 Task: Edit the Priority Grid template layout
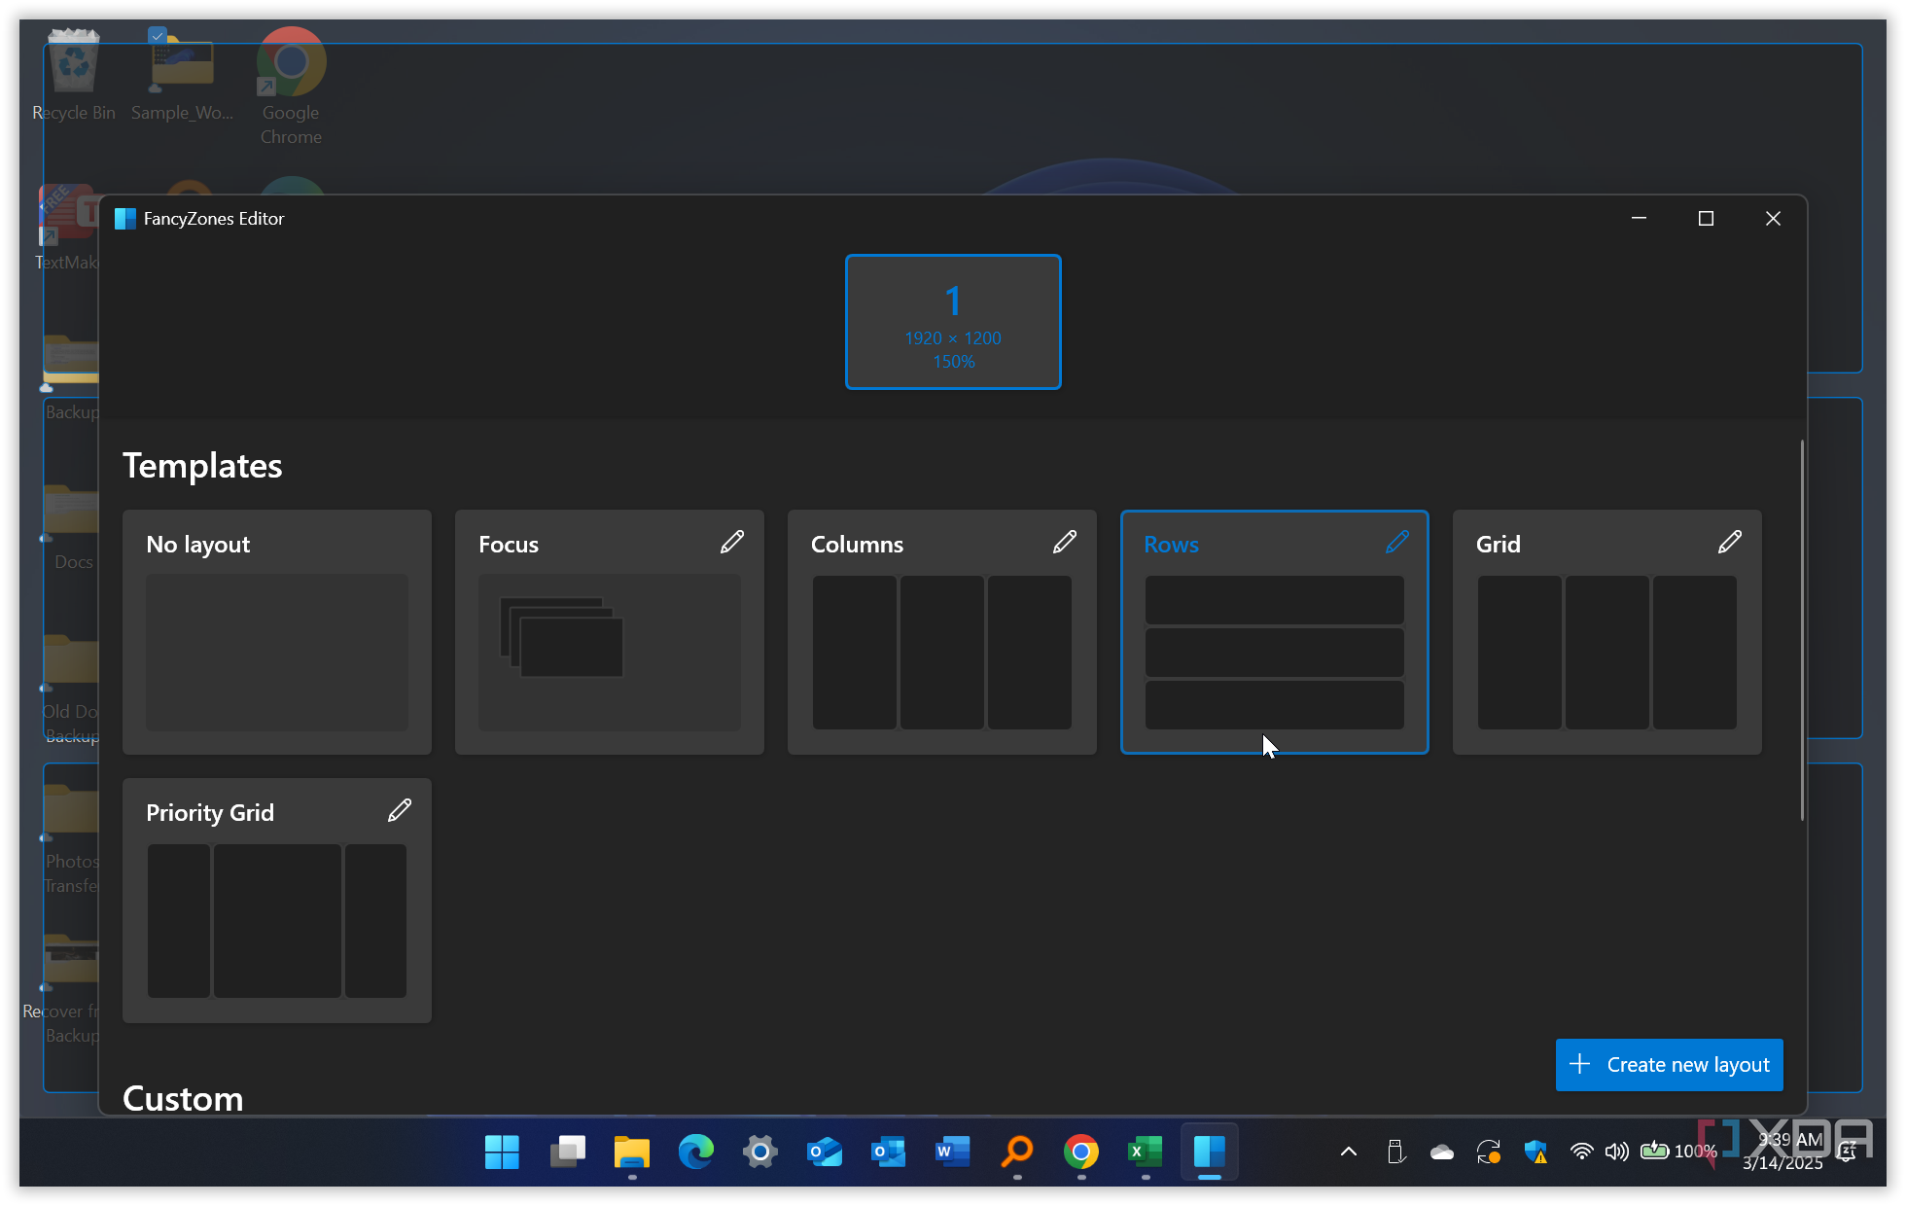[x=400, y=811]
